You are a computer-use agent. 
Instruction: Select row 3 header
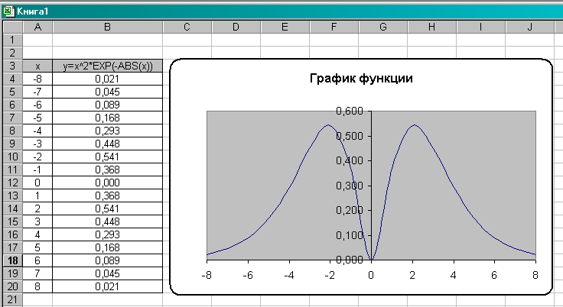click(x=12, y=66)
